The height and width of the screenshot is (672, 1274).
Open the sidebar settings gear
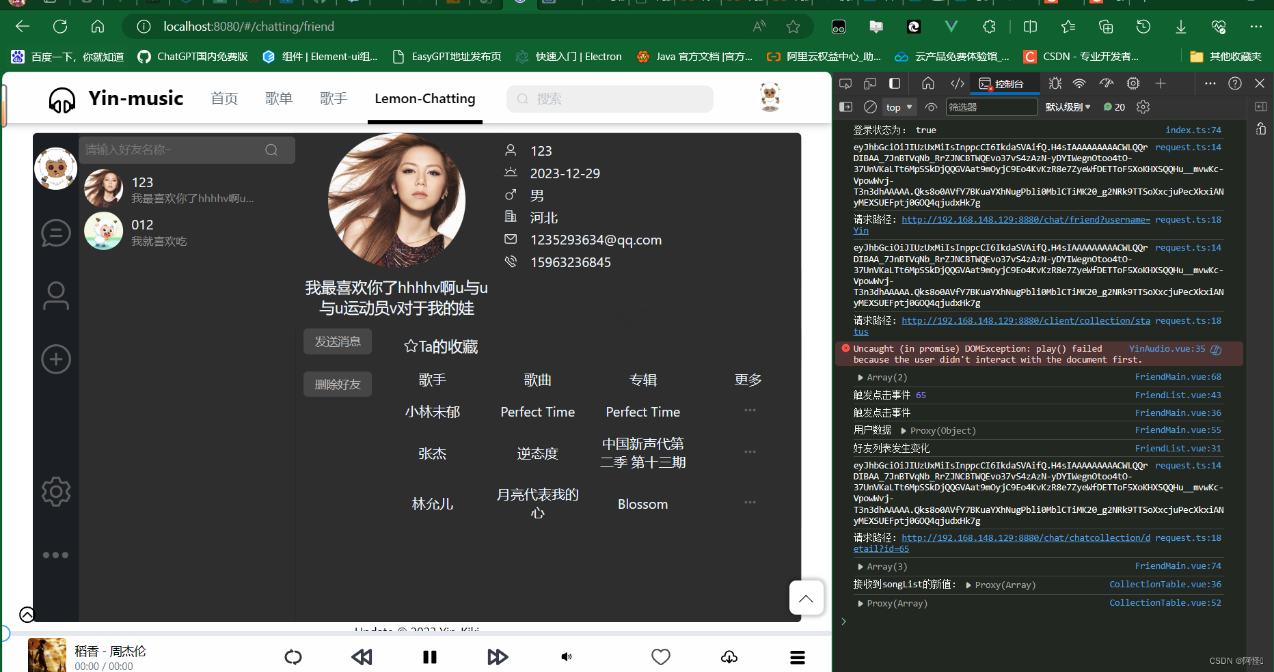(55, 491)
